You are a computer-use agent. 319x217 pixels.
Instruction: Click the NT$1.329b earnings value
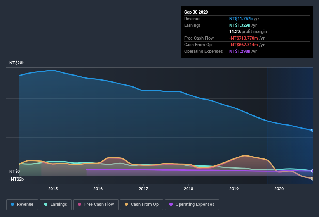point(240,25)
